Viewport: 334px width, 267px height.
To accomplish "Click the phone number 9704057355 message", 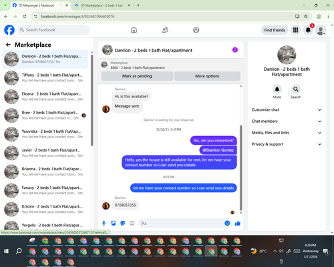I will (125, 205).
